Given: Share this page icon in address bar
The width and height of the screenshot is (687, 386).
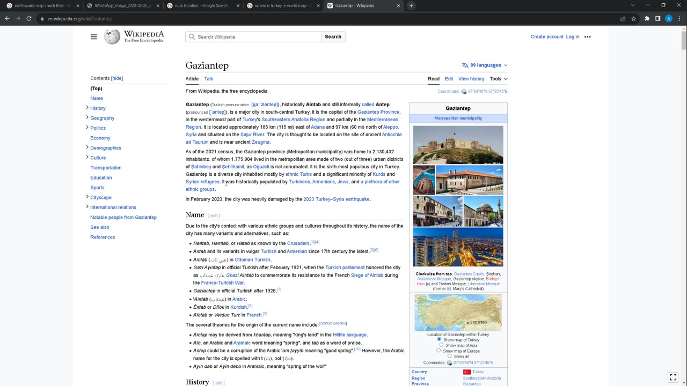Looking at the screenshot, I should (x=623, y=18).
